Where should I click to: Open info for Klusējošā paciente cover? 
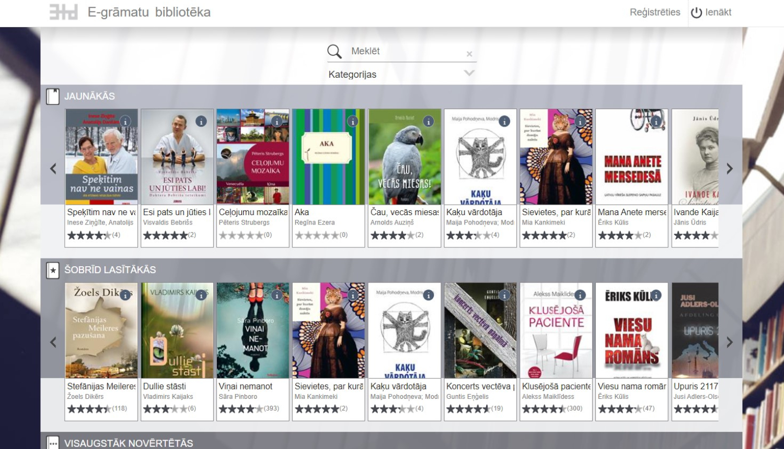click(x=580, y=294)
